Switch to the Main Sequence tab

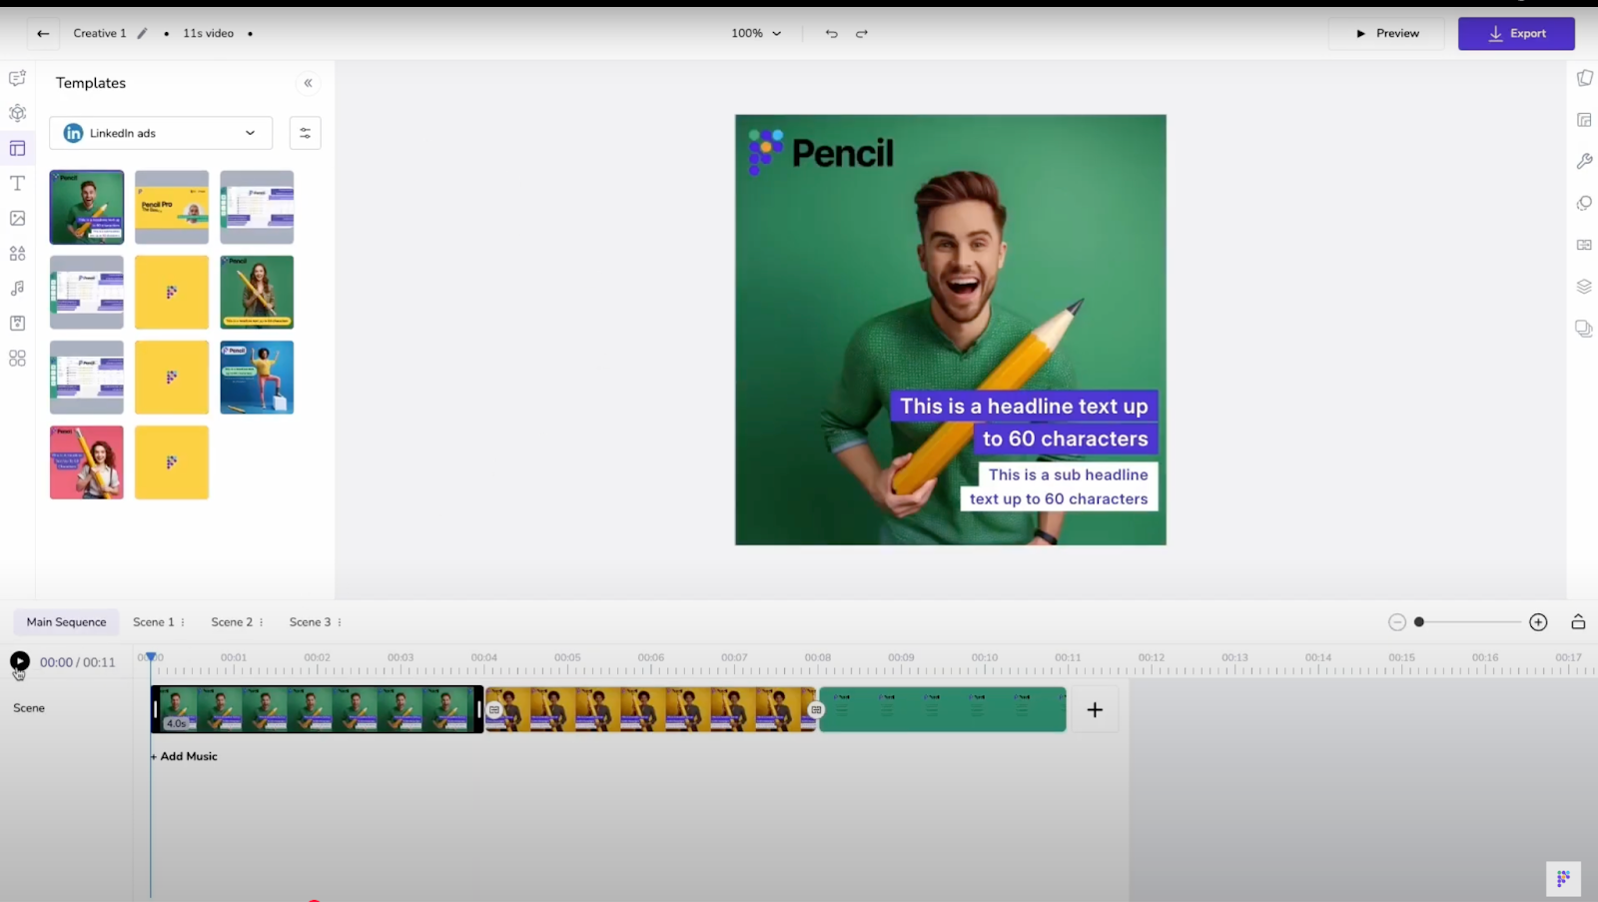click(66, 622)
